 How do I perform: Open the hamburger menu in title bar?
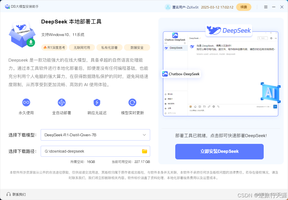click(x=266, y=7)
